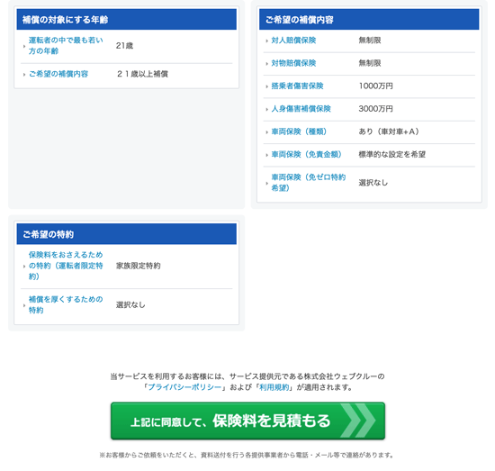
Task: Click the arrow bullet beside 対人賠償保険
Action: pos(266,41)
